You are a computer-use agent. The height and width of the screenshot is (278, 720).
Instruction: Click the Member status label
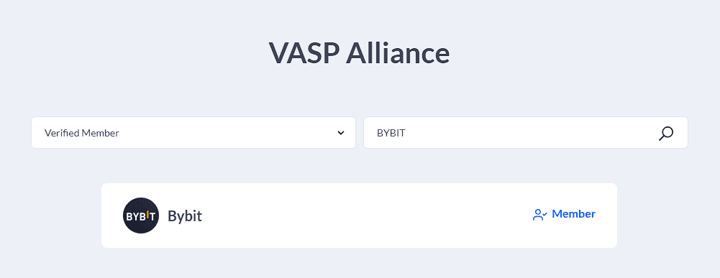coord(573,214)
